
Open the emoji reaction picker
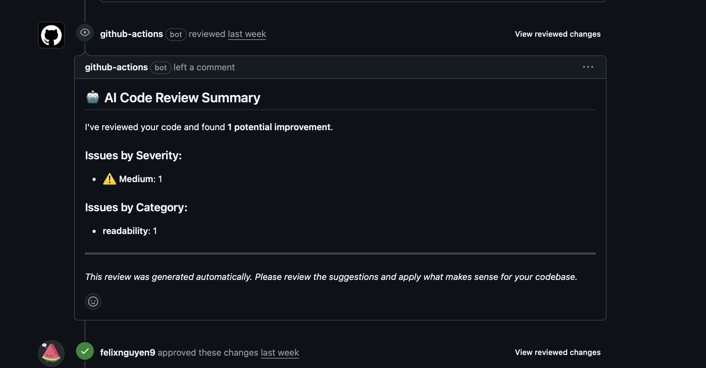[x=93, y=301]
